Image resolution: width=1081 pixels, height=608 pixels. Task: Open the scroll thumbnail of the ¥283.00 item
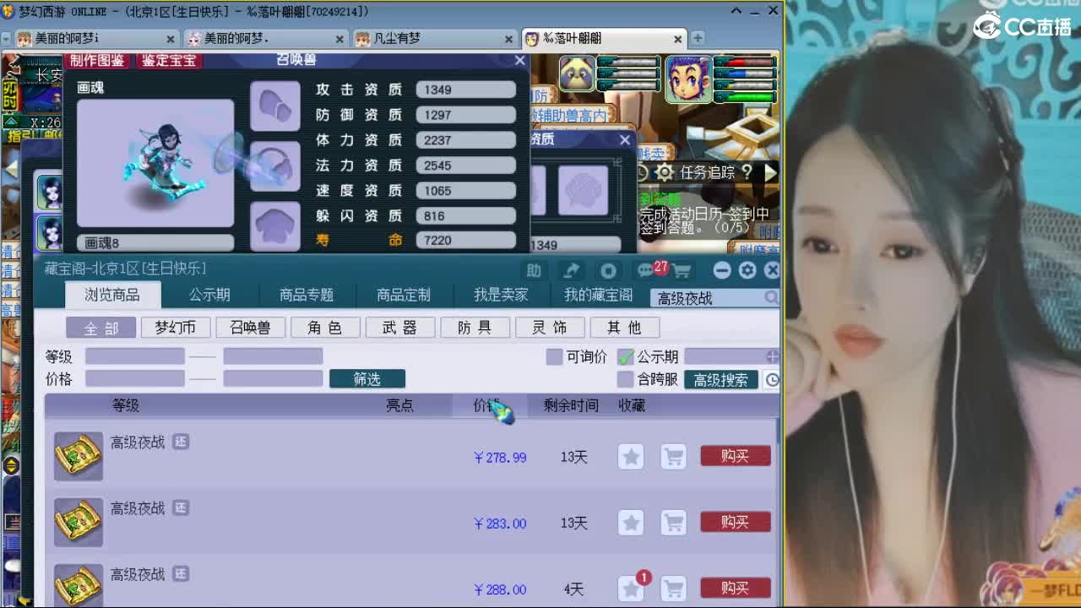coord(79,522)
